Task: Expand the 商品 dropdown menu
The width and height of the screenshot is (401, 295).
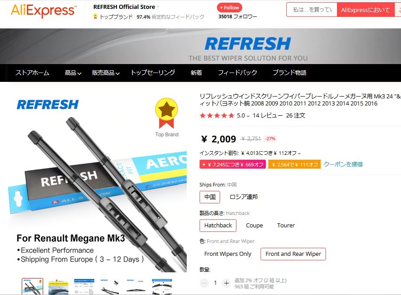Action: (x=73, y=73)
